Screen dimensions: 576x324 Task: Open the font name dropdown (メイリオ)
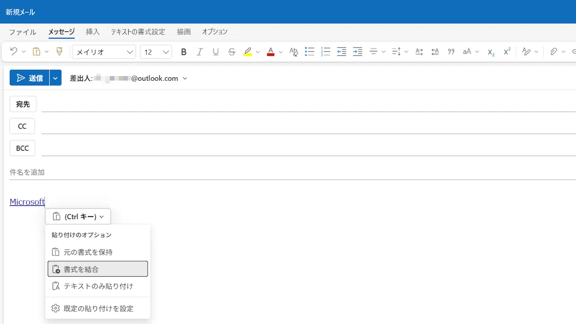tap(104, 52)
